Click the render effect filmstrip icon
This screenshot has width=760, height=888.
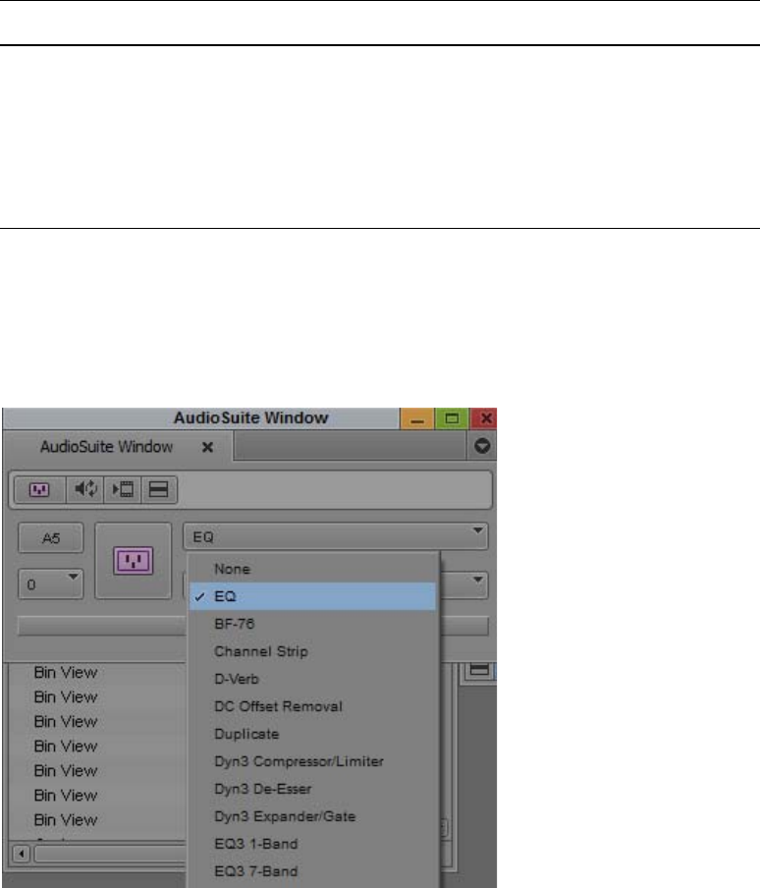click(123, 489)
